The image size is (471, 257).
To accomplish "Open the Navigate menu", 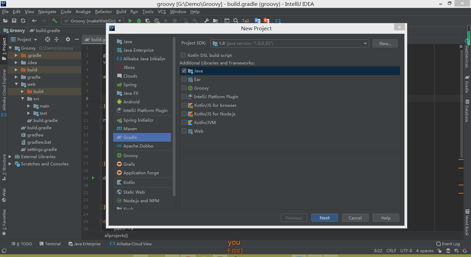I will pyautogui.click(x=47, y=12).
